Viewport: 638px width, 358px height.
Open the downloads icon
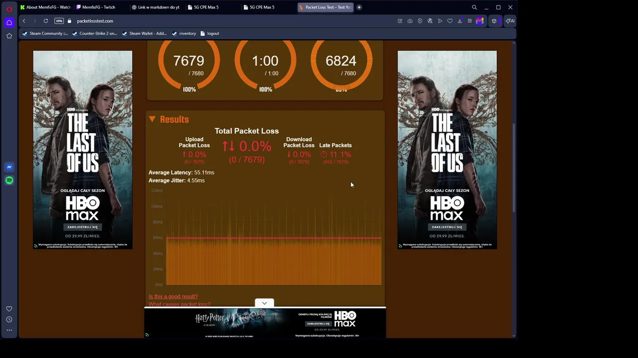[460, 21]
